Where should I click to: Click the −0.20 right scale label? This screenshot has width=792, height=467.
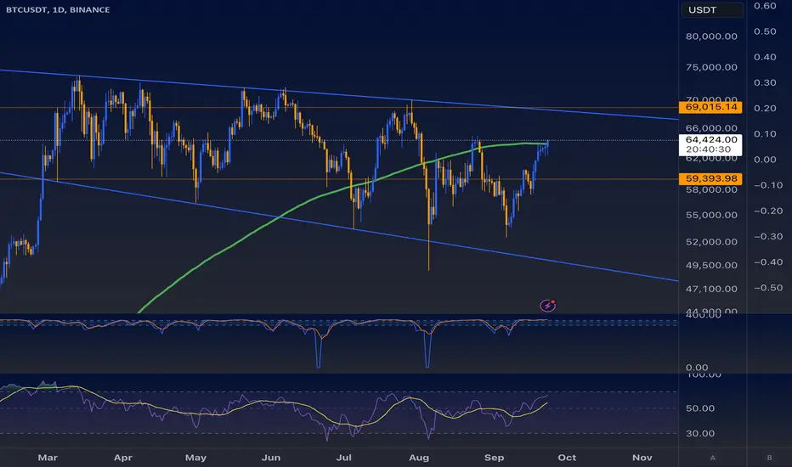tap(768, 211)
